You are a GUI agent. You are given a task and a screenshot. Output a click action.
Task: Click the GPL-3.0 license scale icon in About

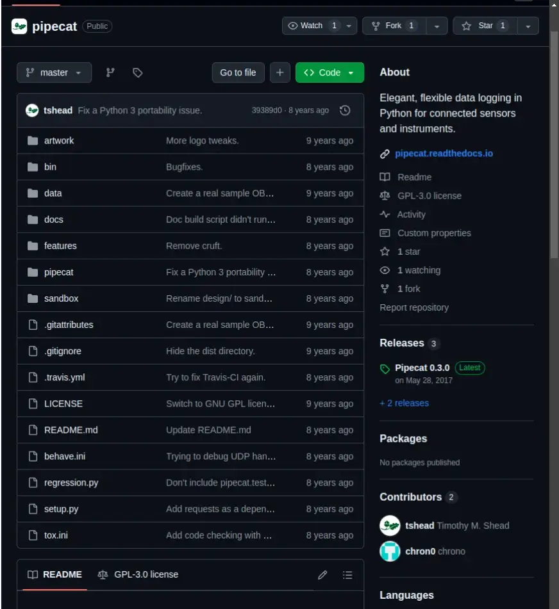pos(385,196)
